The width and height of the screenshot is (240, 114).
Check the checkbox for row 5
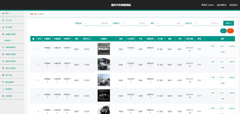[33, 111]
